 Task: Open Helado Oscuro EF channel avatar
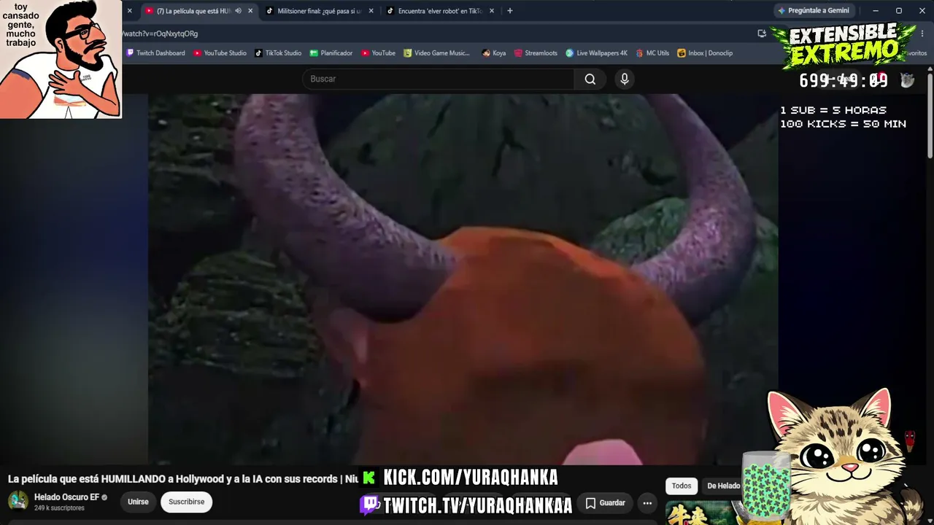pos(18,502)
